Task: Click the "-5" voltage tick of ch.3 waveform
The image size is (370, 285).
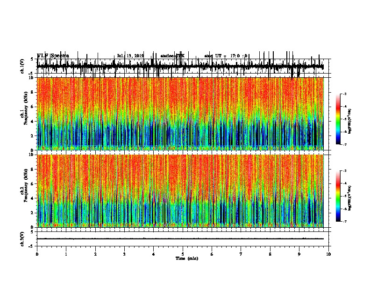Action: (31, 246)
